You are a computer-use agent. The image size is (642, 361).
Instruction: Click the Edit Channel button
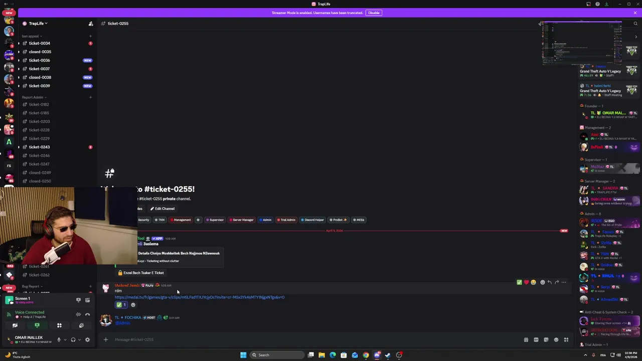point(162,209)
